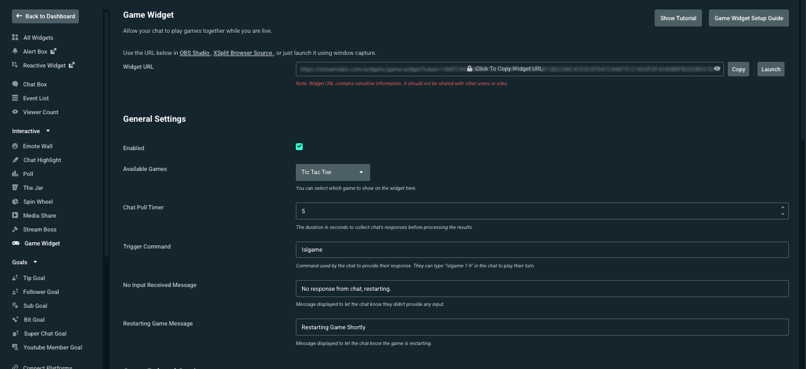Open the Spin Wheel widget
The image size is (806, 369).
(37, 201)
